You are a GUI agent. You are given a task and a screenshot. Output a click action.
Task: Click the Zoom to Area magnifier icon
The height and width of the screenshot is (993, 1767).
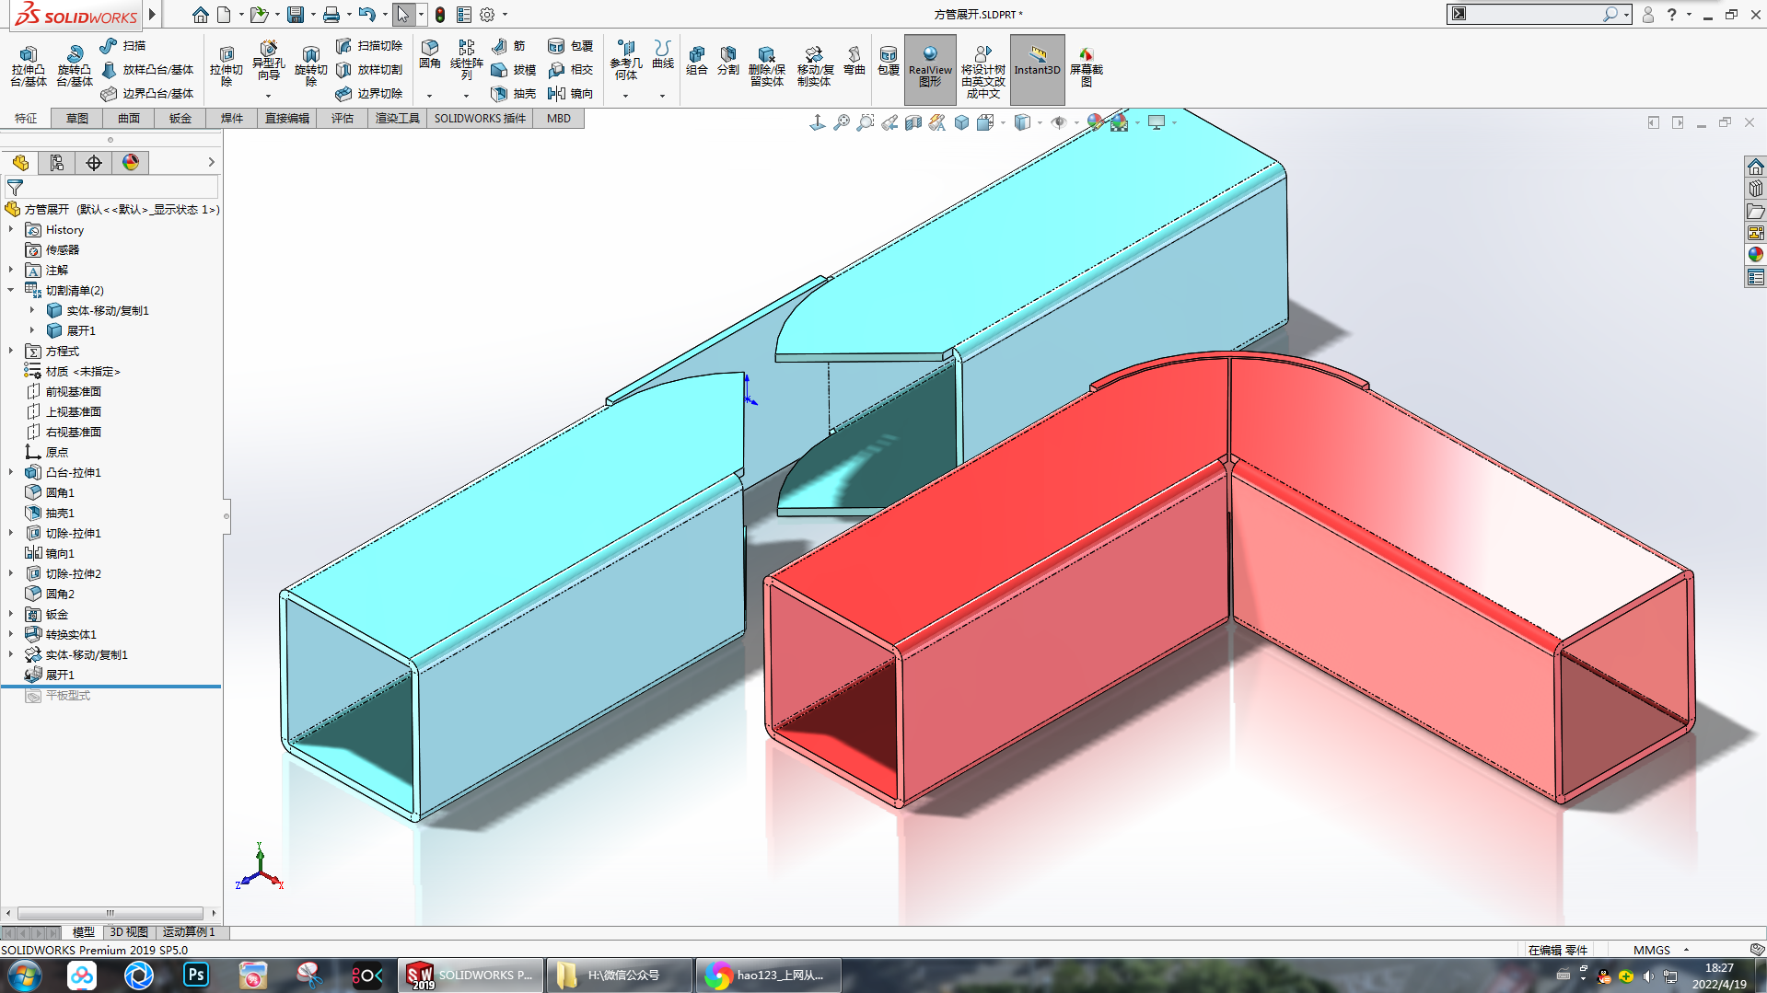866,122
